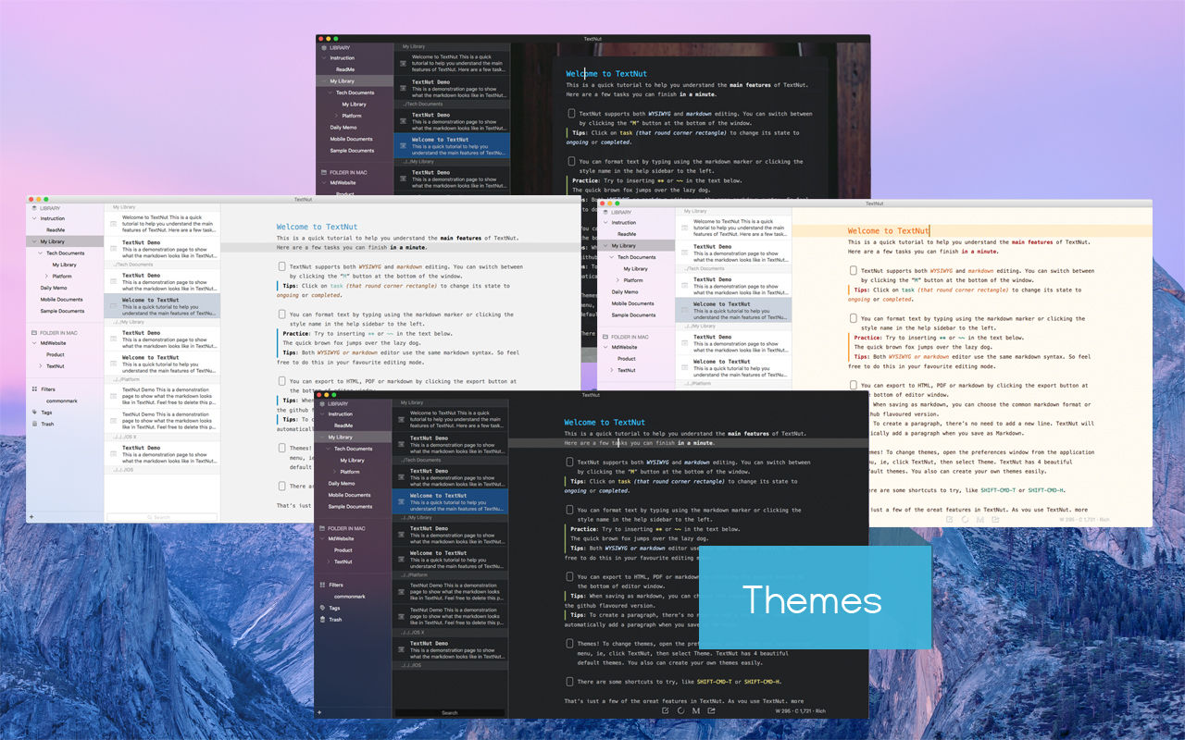Click the Library icon in the top dark window
The width and height of the screenshot is (1185, 740).
point(324,47)
